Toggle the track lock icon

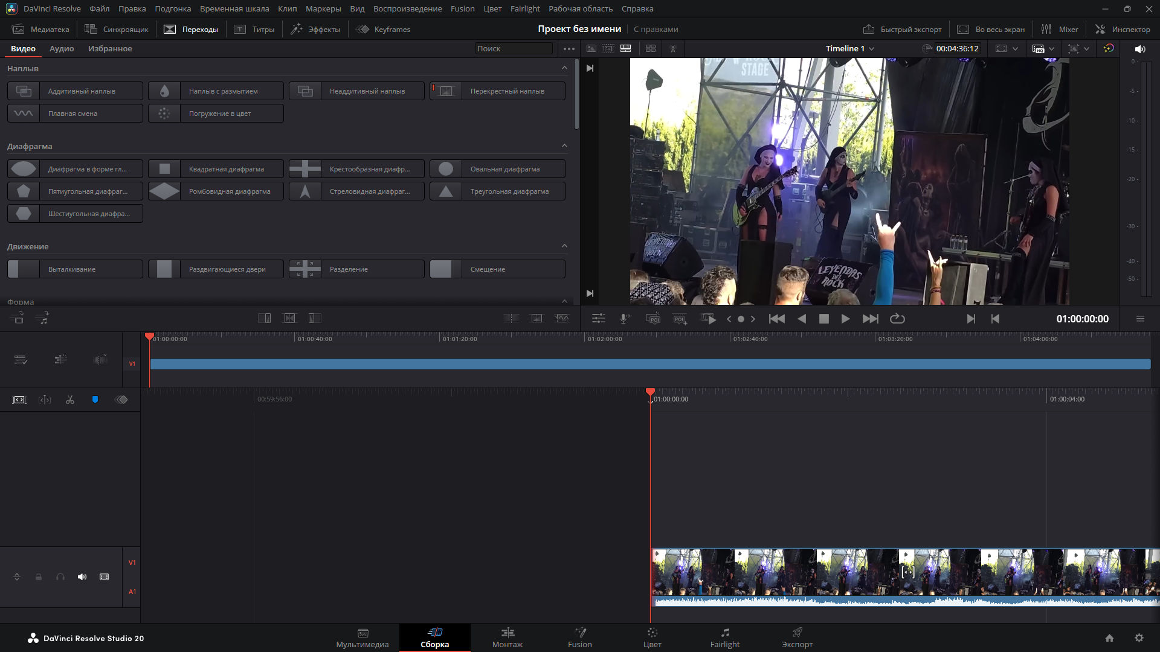tap(39, 577)
